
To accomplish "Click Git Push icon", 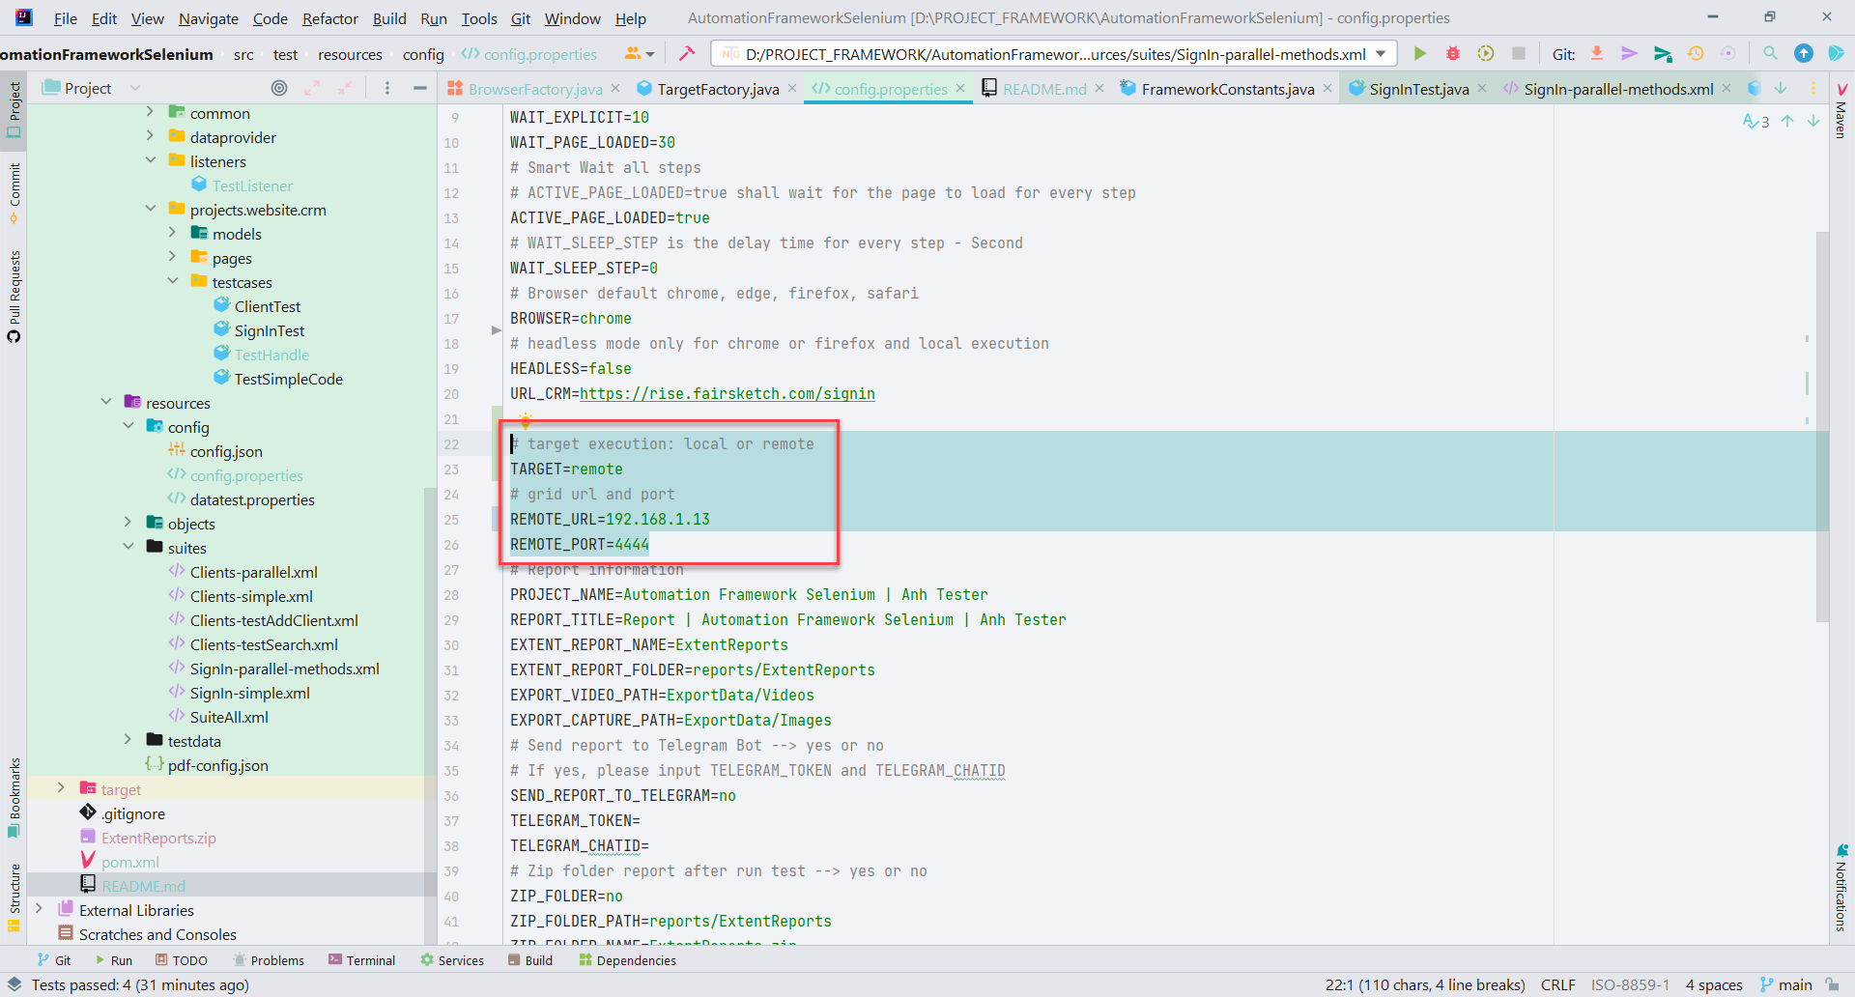I will pos(1662,54).
